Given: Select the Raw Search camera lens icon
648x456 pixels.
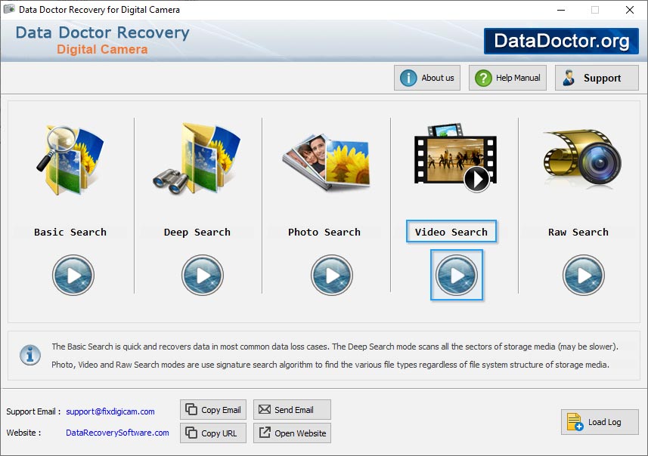Looking at the screenshot, I should coord(581,160).
